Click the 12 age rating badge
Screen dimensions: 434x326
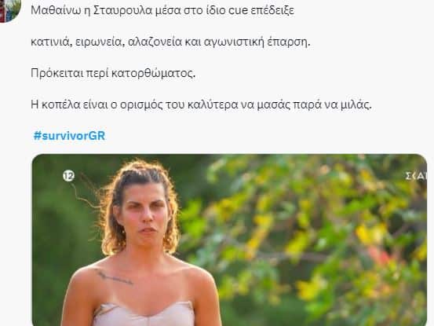pyautogui.click(x=68, y=176)
